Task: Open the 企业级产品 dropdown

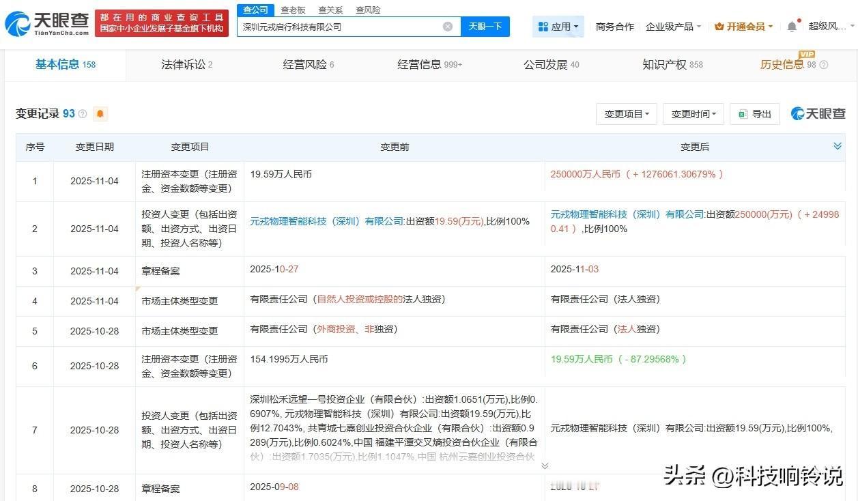Action: (673, 27)
